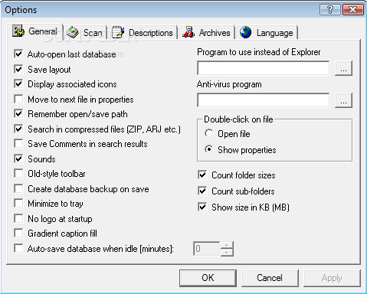Enable Move to next file in properties
The height and width of the screenshot is (294, 367).
[18, 99]
